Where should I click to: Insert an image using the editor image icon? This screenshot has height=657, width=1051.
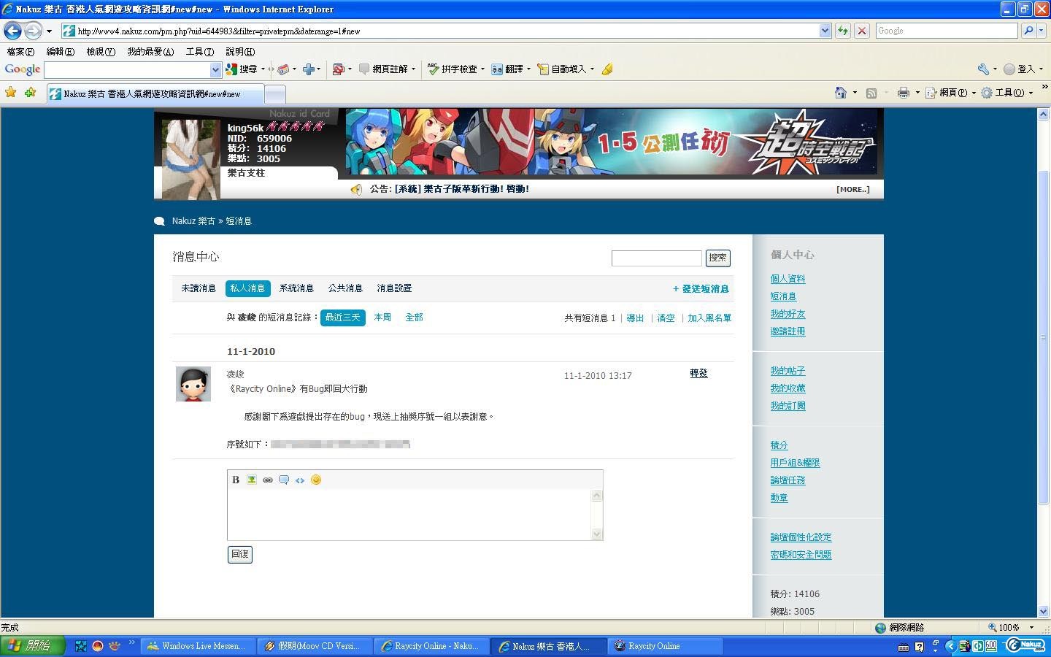pyautogui.click(x=252, y=480)
